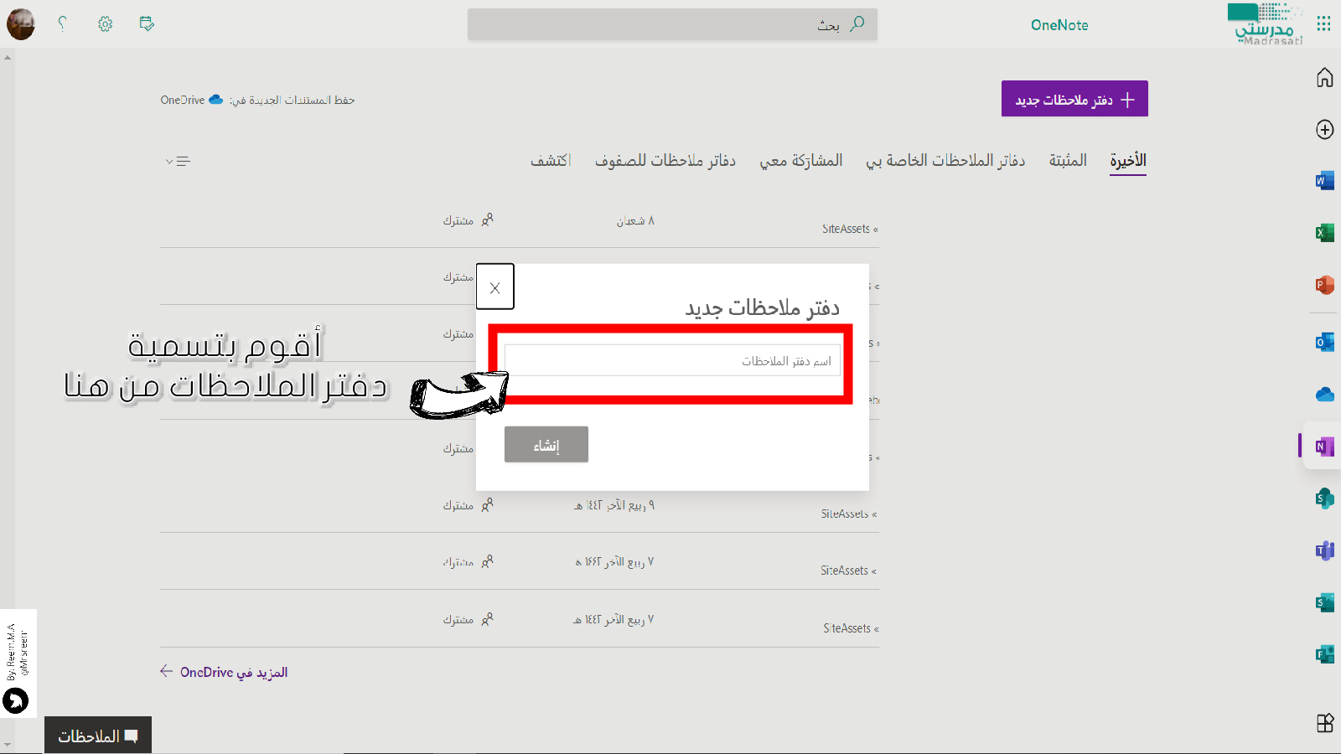Screen dimensions: 1341x754
Task: Switch to the المثبتة tab
Action: tap(1067, 160)
